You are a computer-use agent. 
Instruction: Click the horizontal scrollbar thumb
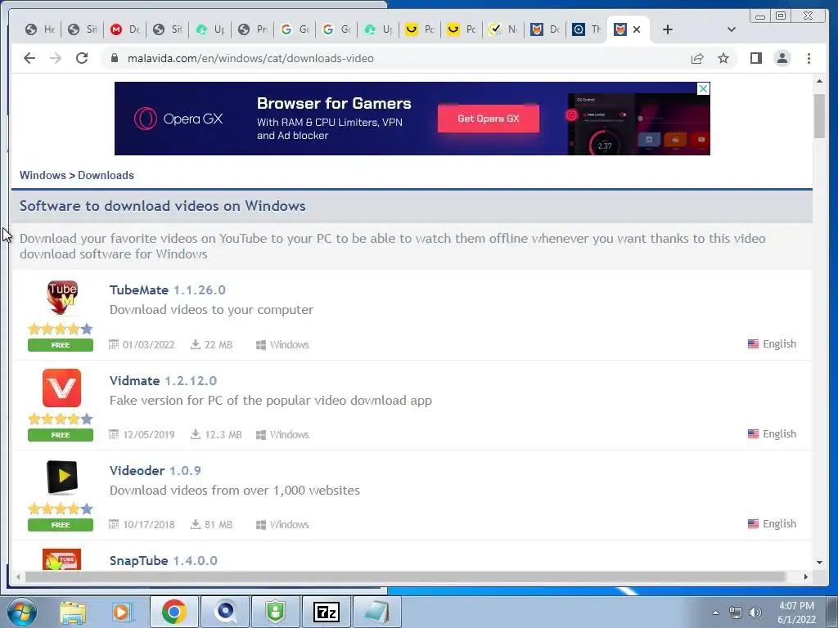pyautogui.click(x=405, y=576)
